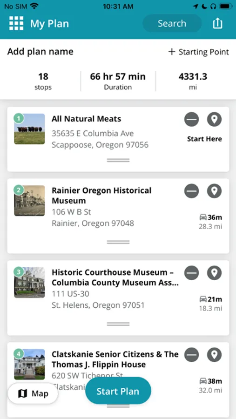The image size is (236, 419).
Task: Remove Historic Courthouse Museum stop
Action: click(191, 273)
